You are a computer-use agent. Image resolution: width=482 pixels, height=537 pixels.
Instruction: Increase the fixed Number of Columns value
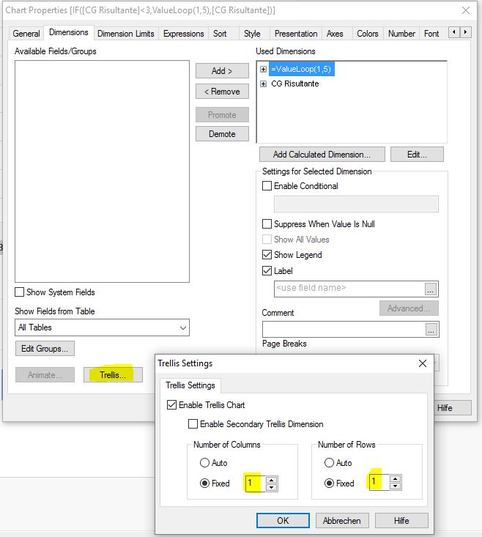[x=272, y=480]
